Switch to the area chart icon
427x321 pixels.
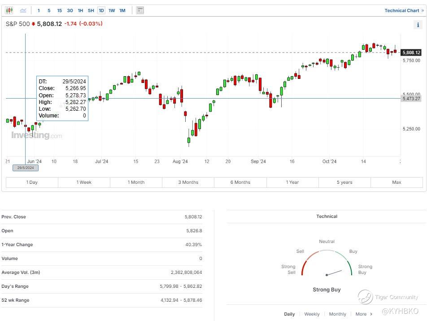[x=23, y=11]
